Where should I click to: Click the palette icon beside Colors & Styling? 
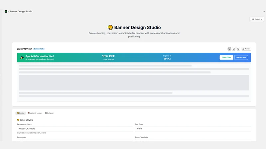(x=18, y=120)
